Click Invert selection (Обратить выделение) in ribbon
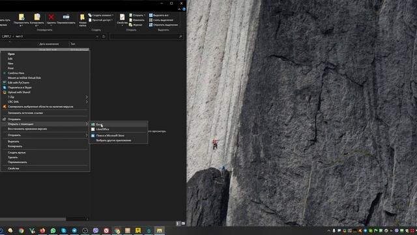 [x=164, y=25]
